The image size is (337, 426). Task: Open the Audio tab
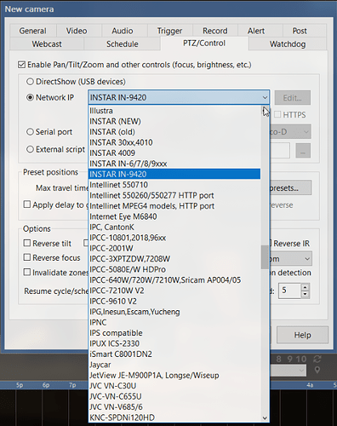tap(123, 31)
